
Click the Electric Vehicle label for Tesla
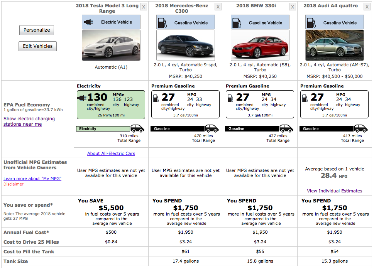point(117,22)
